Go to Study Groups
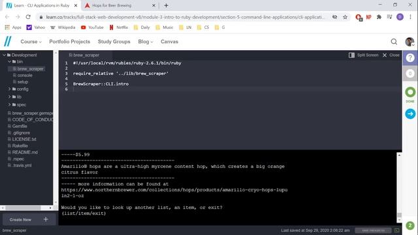The width and height of the screenshot is (418, 235). [x=114, y=42]
